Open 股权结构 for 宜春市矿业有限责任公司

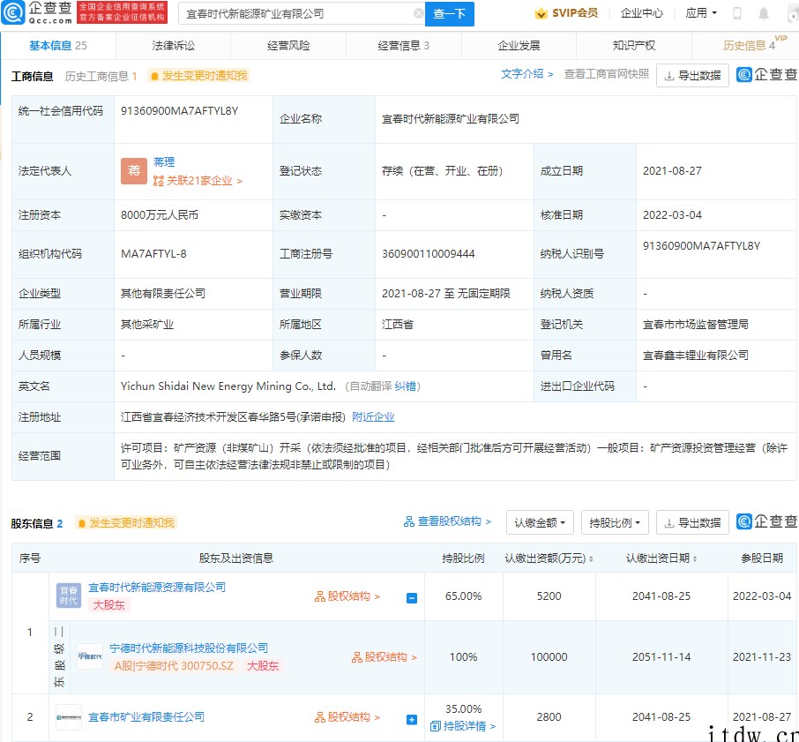click(x=347, y=717)
